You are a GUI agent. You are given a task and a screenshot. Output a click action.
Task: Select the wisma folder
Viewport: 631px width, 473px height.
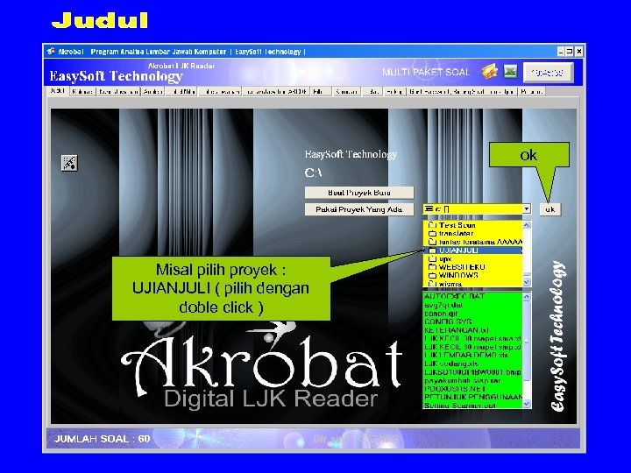[x=474, y=284]
